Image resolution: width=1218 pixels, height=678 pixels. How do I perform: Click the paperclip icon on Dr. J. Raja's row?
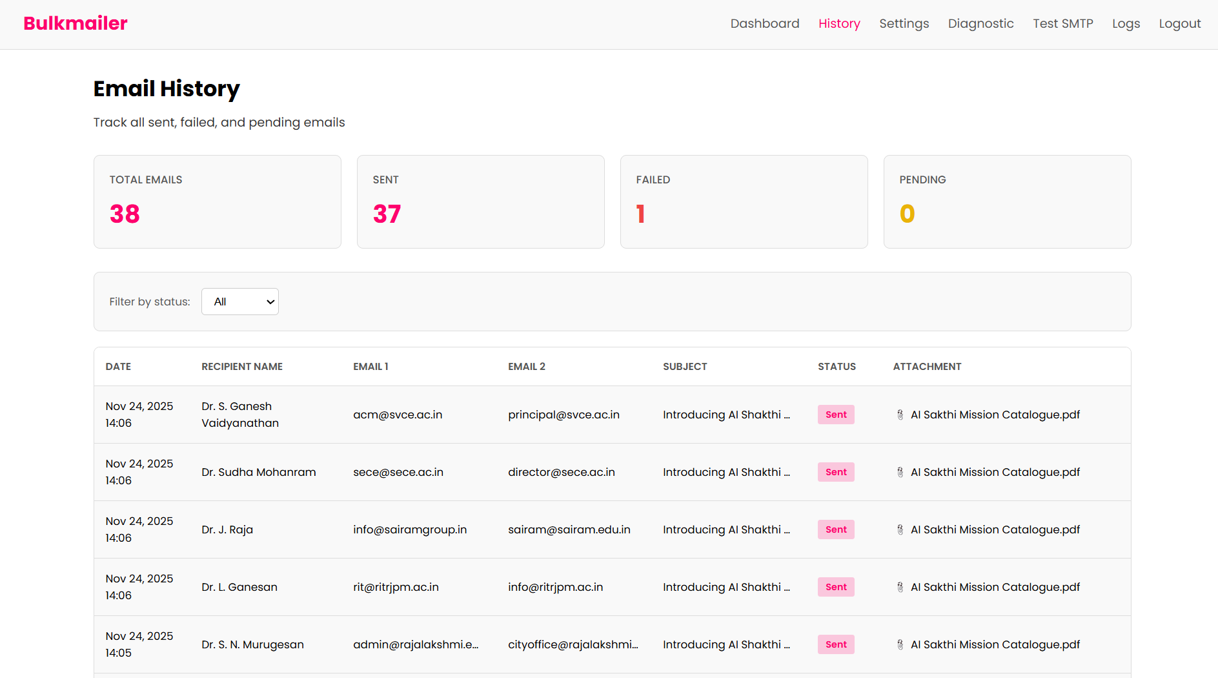(900, 529)
